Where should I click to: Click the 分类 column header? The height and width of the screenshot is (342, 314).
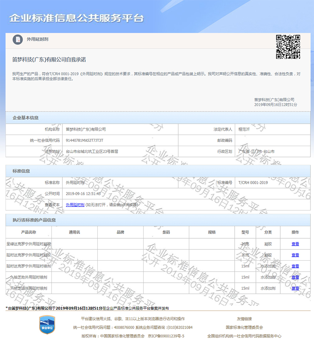click(268, 232)
